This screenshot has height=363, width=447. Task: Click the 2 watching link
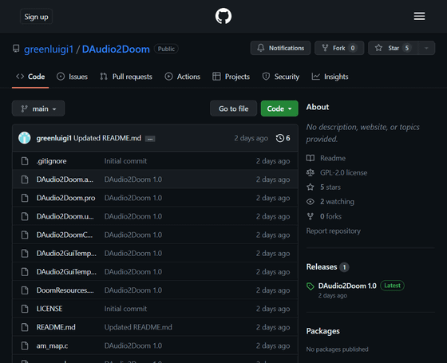(337, 202)
